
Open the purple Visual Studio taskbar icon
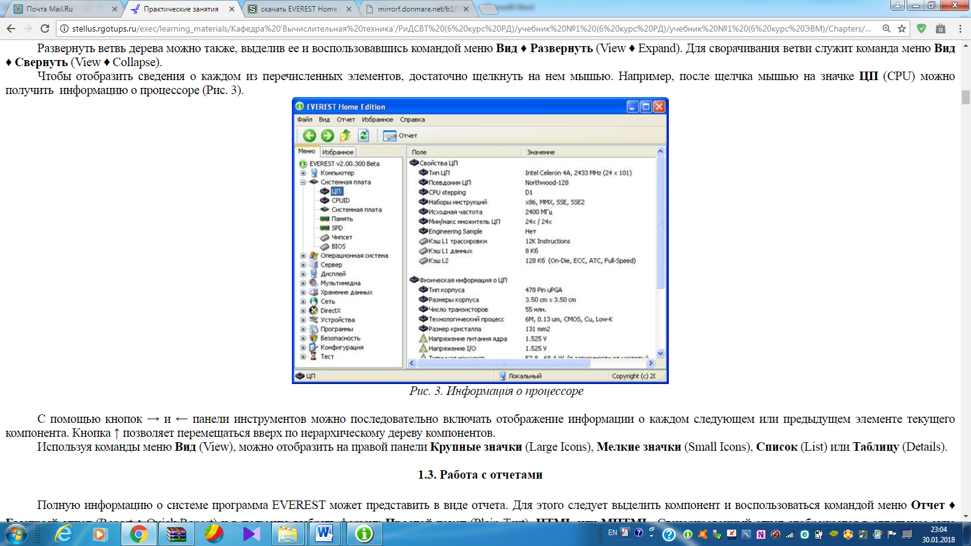pyautogui.click(x=251, y=534)
